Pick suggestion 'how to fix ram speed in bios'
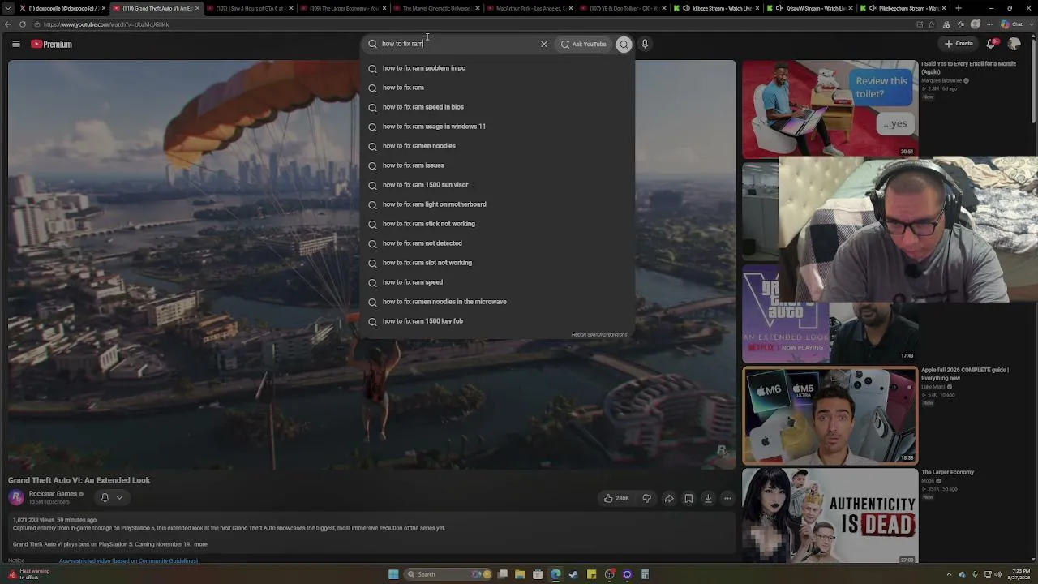The width and height of the screenshot is (1038, 584). click(x=497, y=107)
